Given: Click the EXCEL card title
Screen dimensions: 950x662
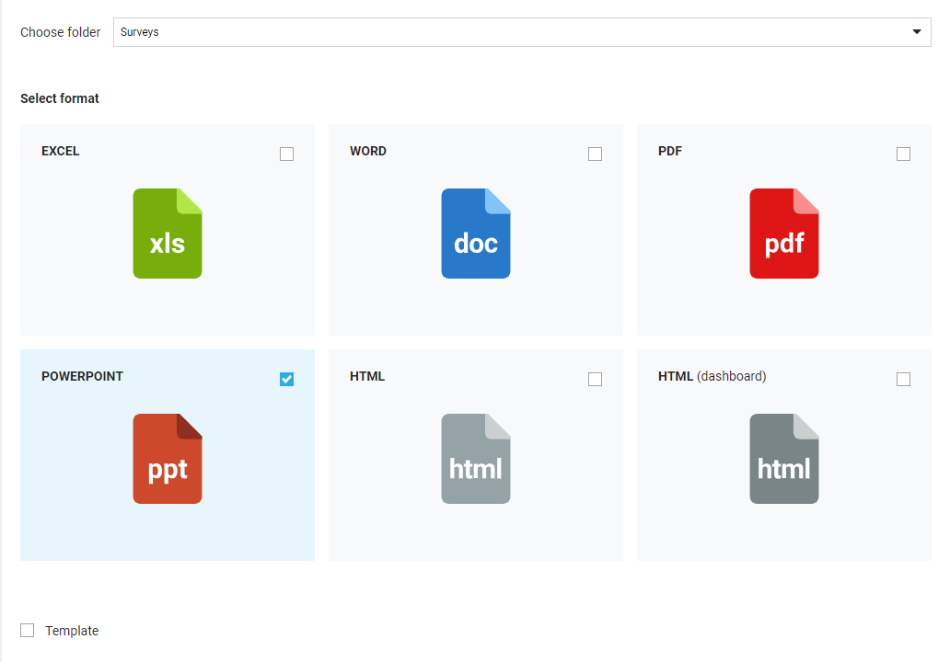Looking at the screenshot, I should 60,152.
